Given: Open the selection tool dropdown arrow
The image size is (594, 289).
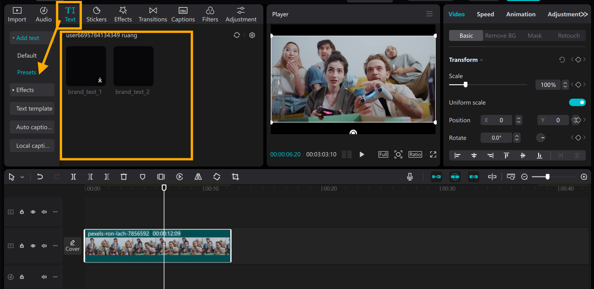Looking at the screenshot, I should point(22,177).
